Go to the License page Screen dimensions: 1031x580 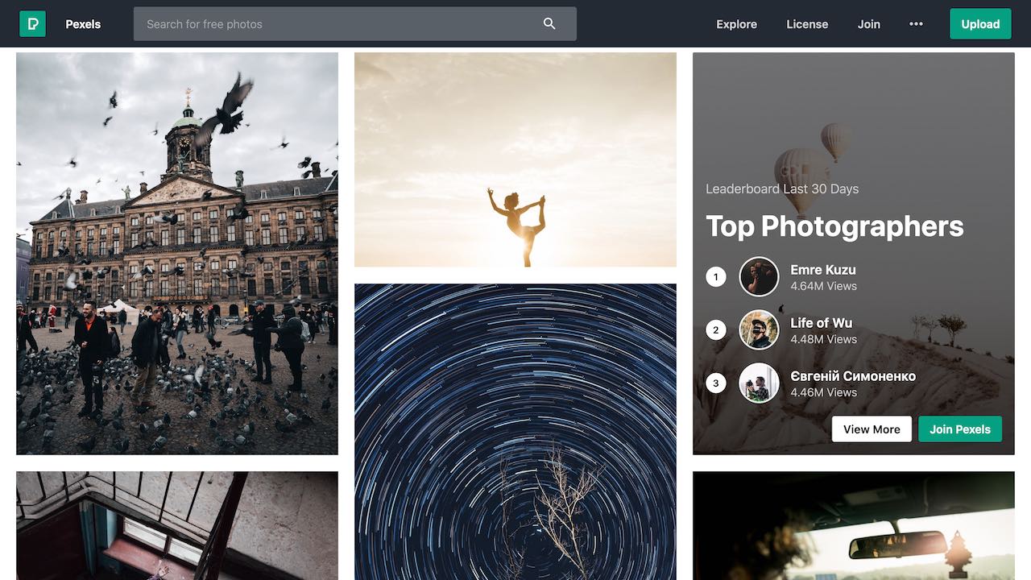pyautogui.click(x=807, y=24)
